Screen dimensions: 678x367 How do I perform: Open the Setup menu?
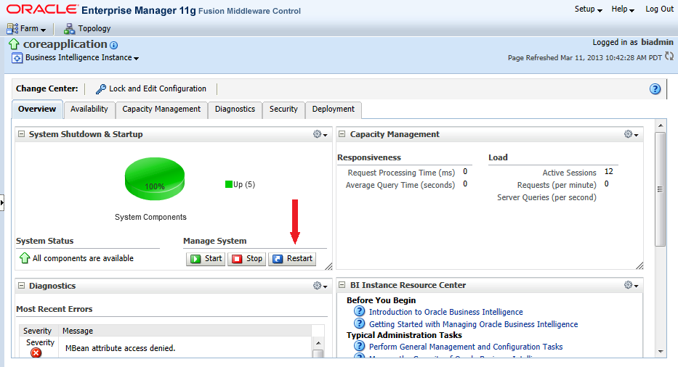[588, 9]
